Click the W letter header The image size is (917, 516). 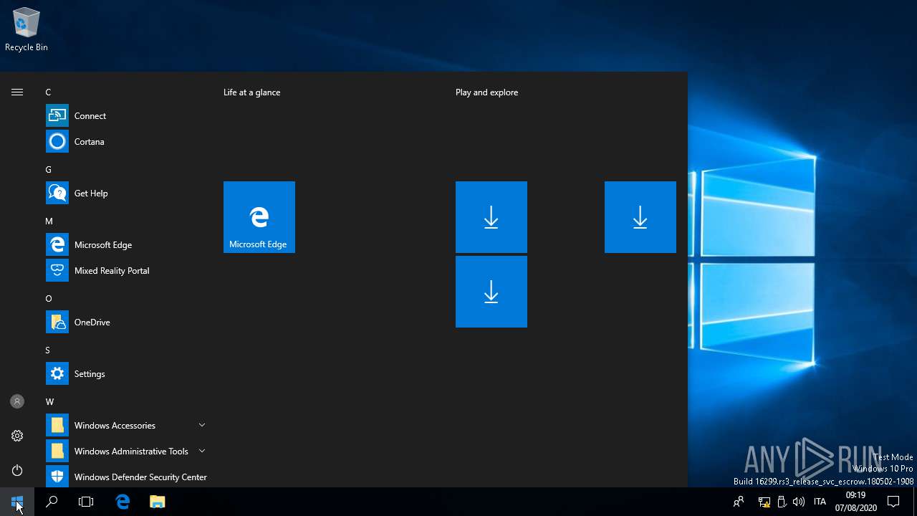49,402
